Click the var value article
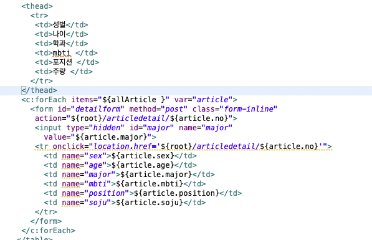The width and height of the screenshot is (372, 240). coord(212,100)
